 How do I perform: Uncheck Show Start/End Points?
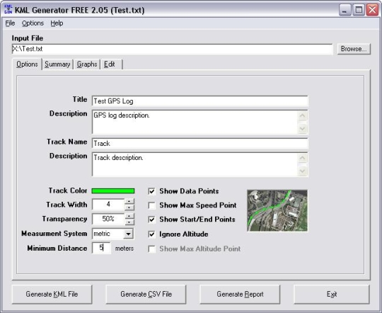(x=152, y=220)
